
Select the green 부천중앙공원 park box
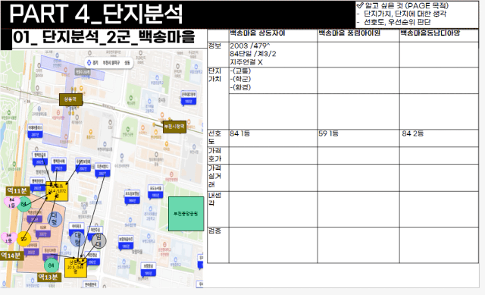pyautogui.click(x=186, y=214)
